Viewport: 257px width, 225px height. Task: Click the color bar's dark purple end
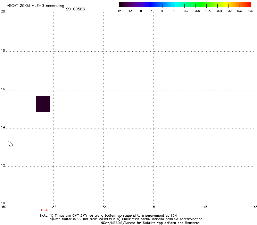pyautogui.click(x=122, y=4)
